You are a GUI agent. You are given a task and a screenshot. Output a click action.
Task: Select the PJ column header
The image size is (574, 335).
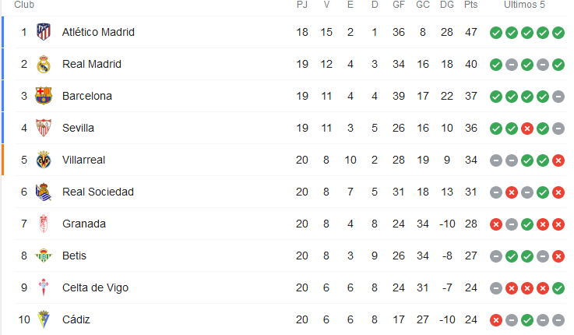click(x=302, y=5)
